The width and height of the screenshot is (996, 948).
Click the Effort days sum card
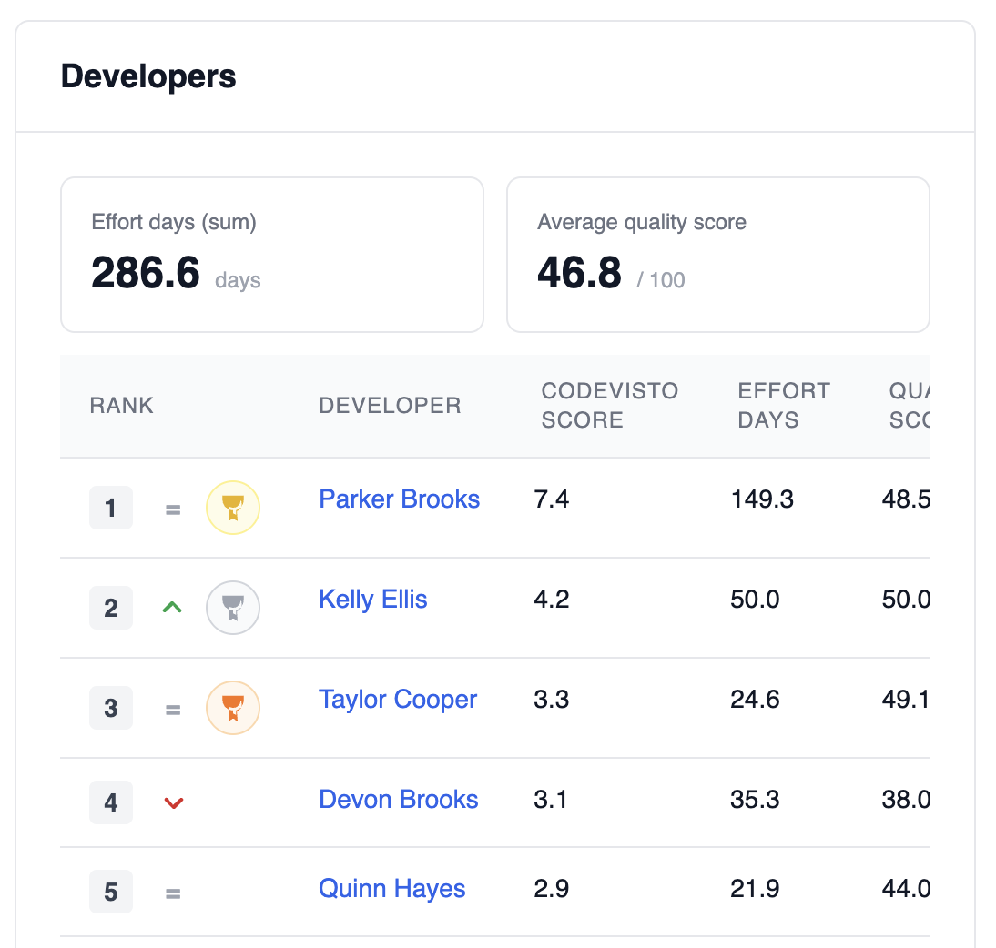click(x=271, y=255)
